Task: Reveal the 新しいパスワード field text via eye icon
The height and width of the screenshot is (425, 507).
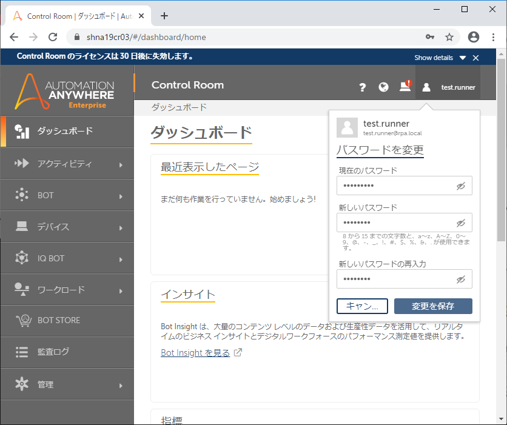Action: tap(461, 223)
